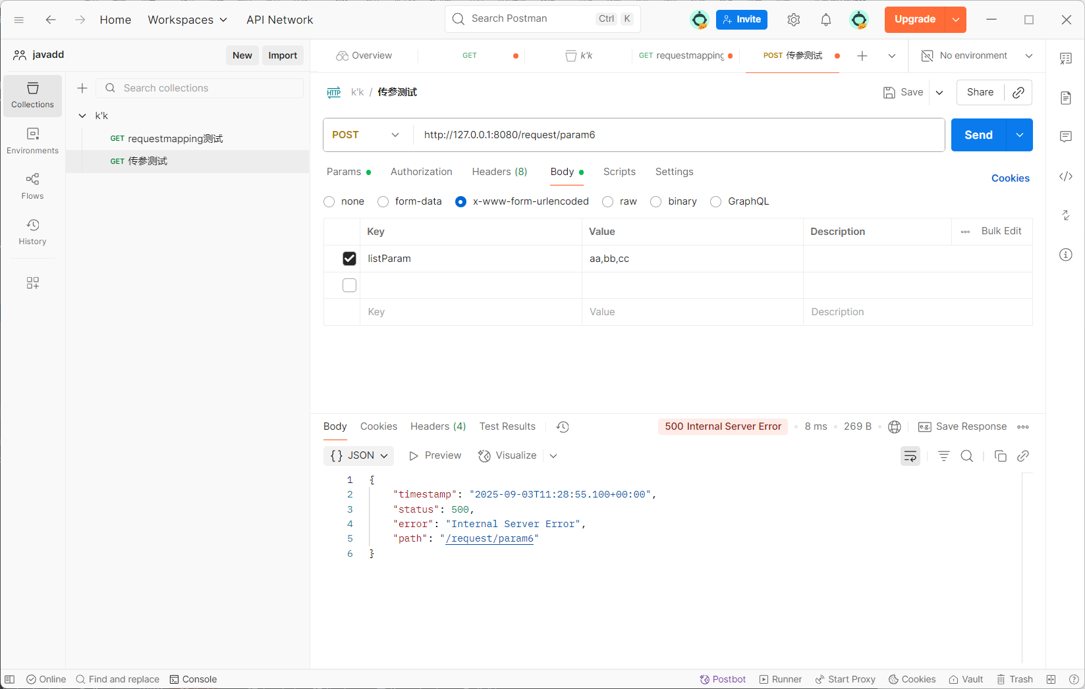Select the GraphQL body type

(x=716, y=202)
